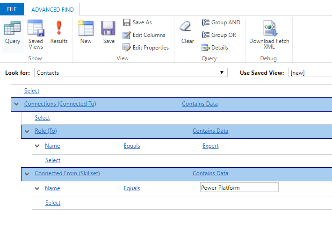The height and width of the screenshot is (228, 332).
Task: Select Group OR
Action: click(219, 35)
